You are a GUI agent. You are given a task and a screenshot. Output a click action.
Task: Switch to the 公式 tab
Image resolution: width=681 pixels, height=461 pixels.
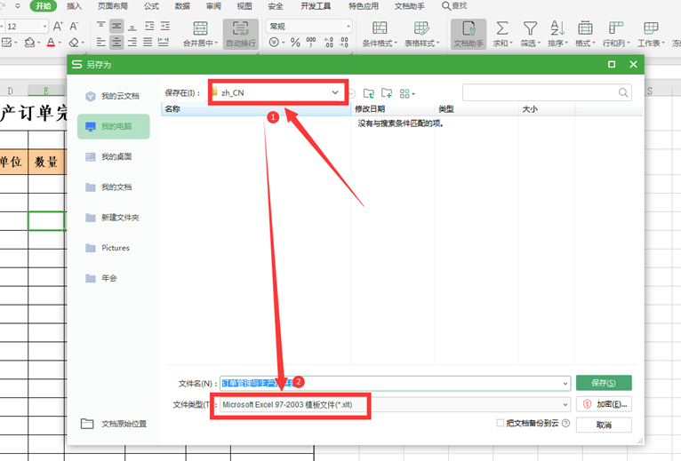pyautogui.click(x=151, y=6)
